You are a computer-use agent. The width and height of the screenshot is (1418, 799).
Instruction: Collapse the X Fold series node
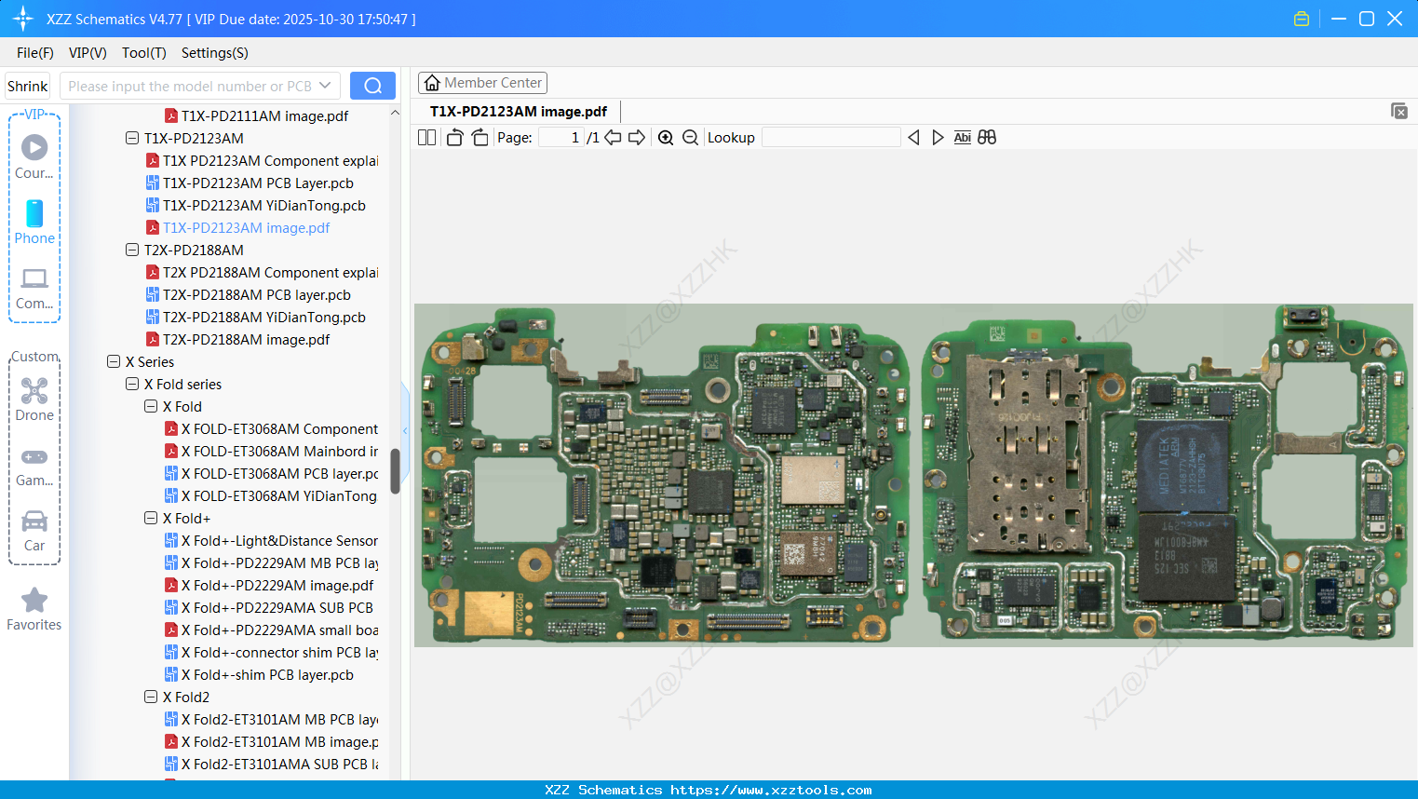click(132, 384)
